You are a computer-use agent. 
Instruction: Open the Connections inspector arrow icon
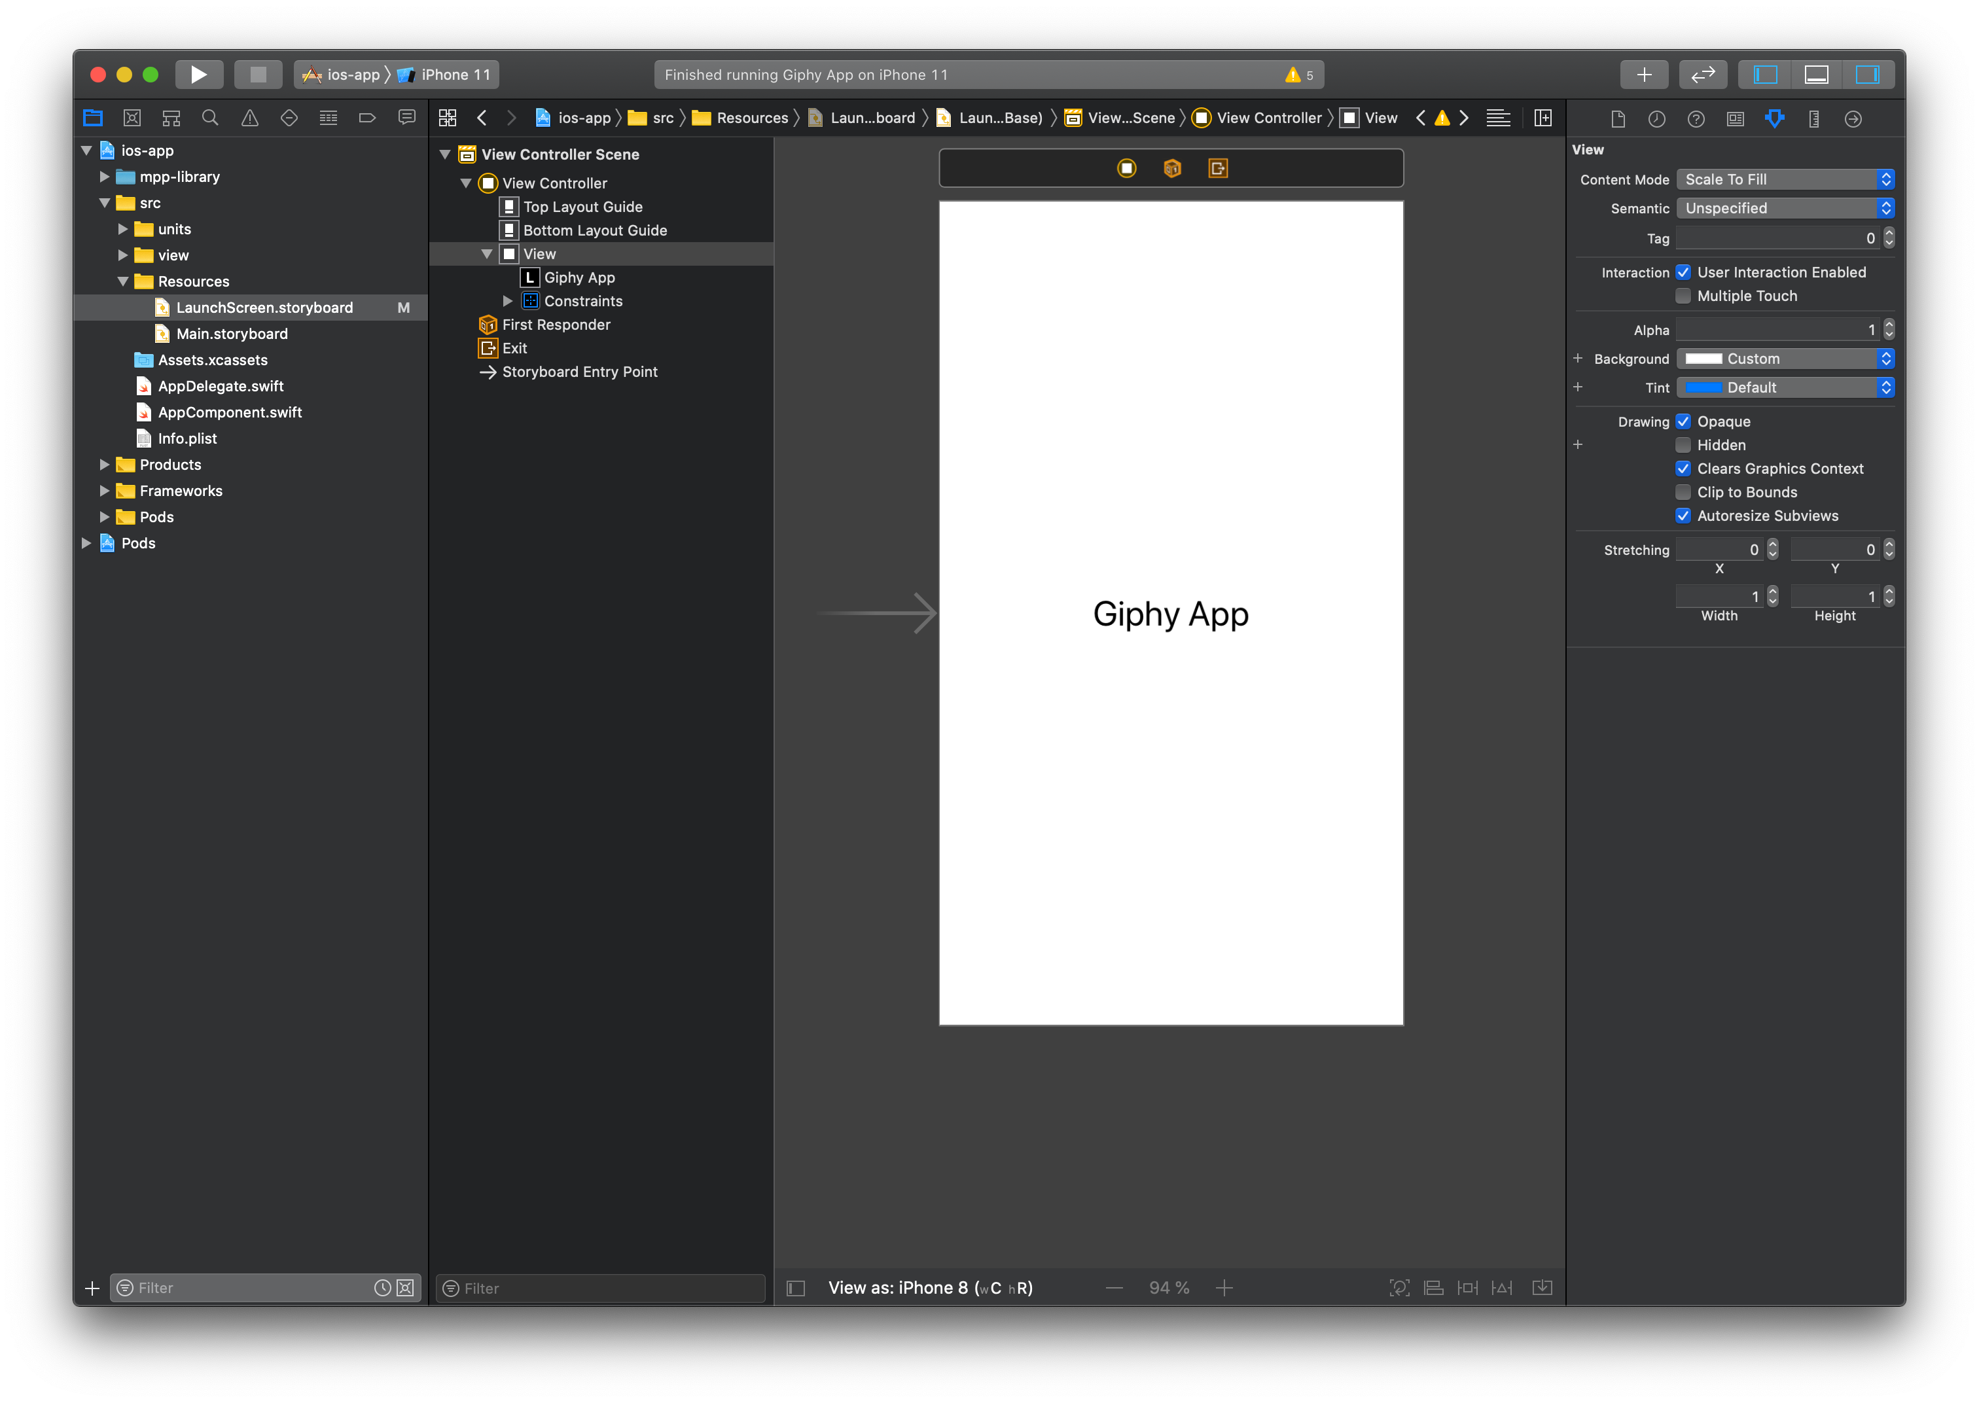(x=1853, y=119)
